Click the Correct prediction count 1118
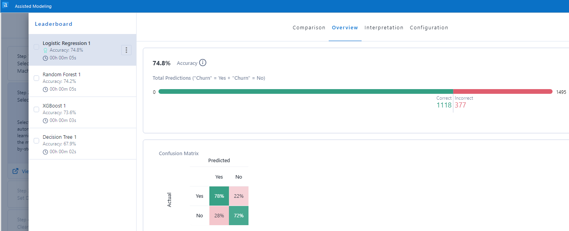Screen dimensions: 569x231 click(x=443, y=105)
